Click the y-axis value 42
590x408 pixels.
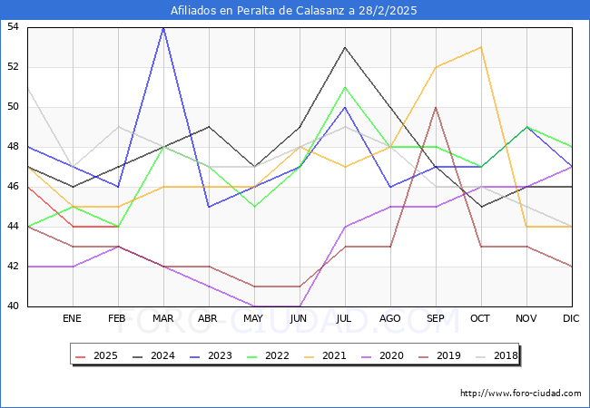[13, 266]
